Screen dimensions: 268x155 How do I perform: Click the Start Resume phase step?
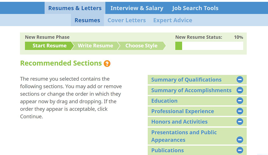point(49,46)
